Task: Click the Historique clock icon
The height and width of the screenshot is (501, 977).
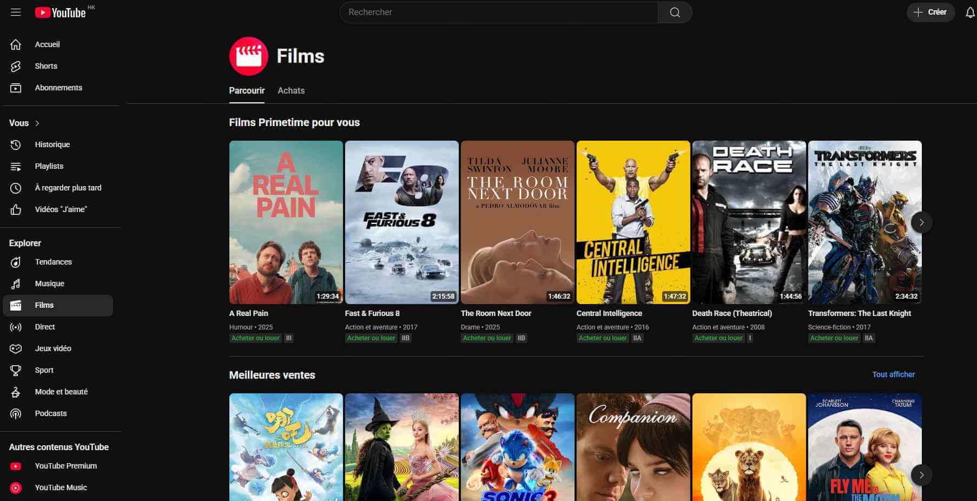Action: [16, 144]
